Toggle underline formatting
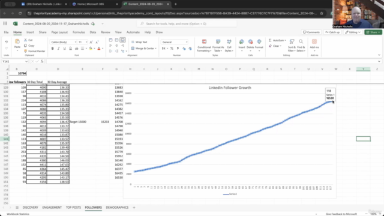 64,49
